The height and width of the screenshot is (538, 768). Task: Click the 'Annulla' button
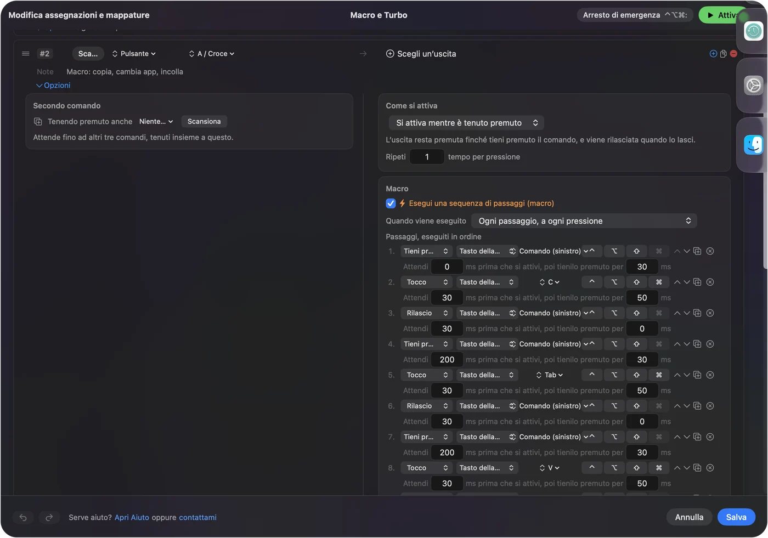(x=689, y=517)
